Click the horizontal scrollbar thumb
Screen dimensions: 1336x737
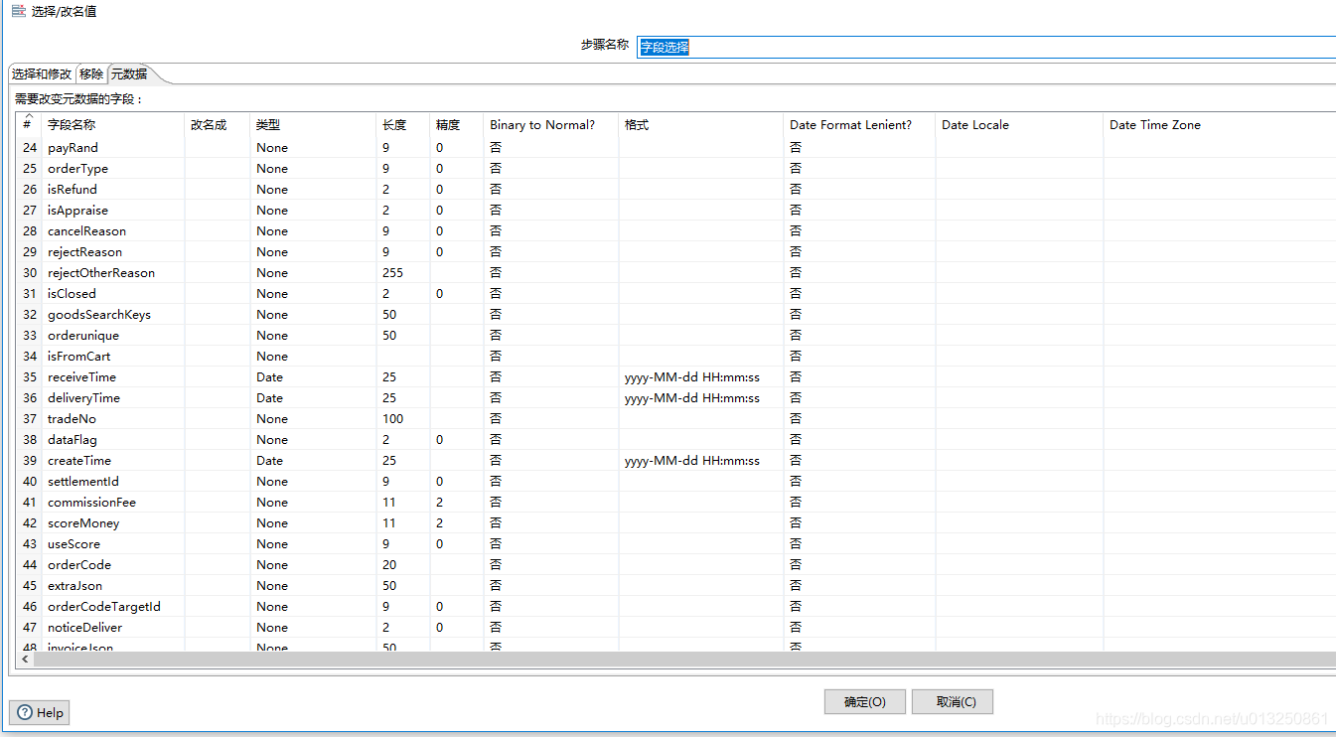(682, 660)
